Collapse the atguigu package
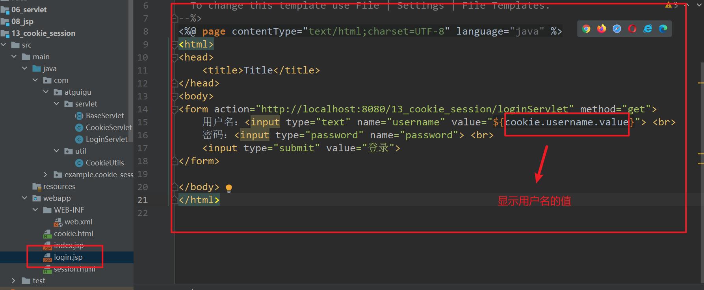This screenshot has height=290, width=704. pyautogui.click(x=46, y=92)
